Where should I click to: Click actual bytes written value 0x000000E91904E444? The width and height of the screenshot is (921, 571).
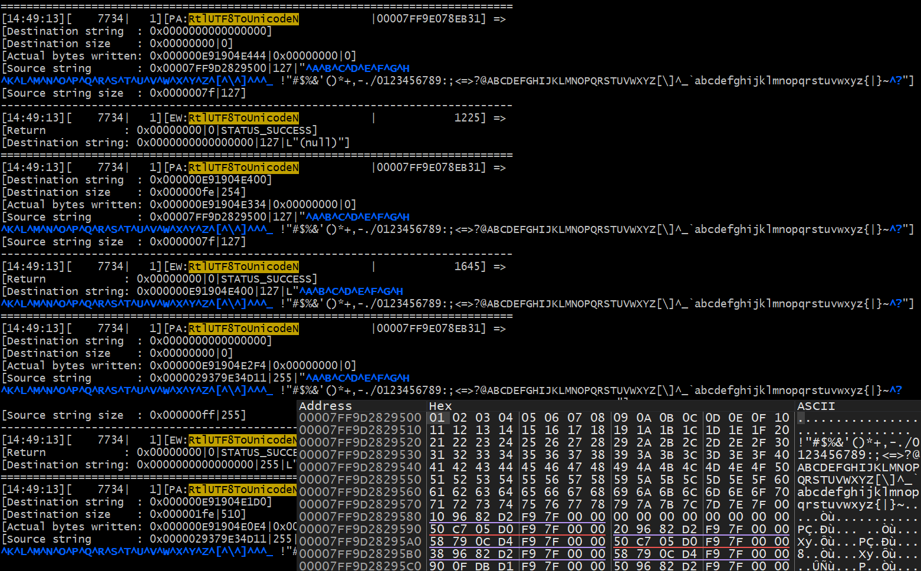tap(208, 56)
